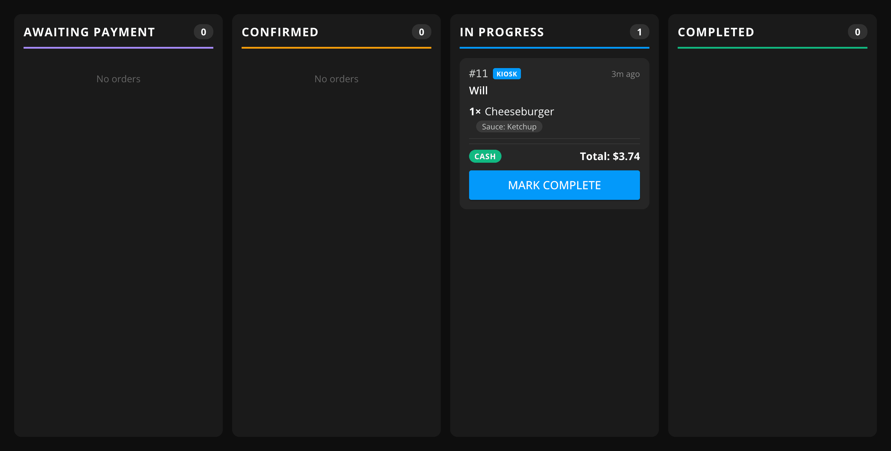Viewport: 891px width, 451px height.
Task: Select order number #11 text
Action: tap(478, 73)
